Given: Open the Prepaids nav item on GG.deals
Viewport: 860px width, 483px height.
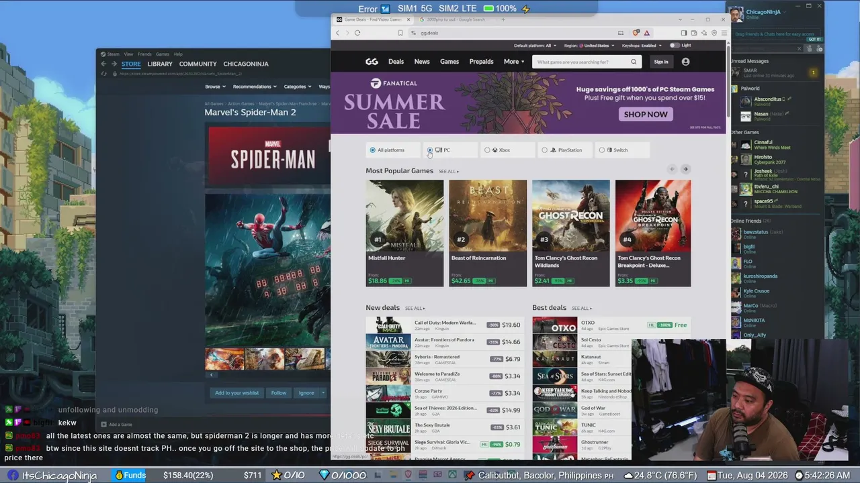Looking at the screenshot, I should 481,62.
